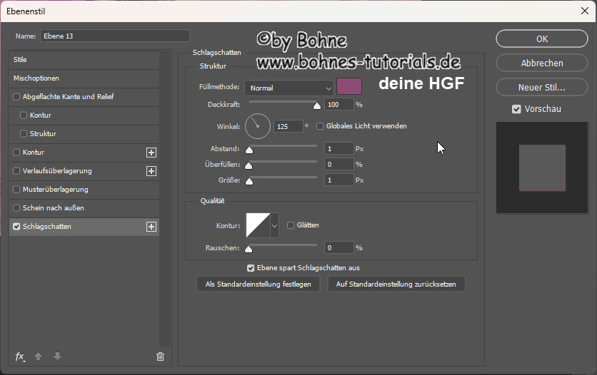Click the move effect down arrow
597x375 pixels.
tap(57, 356)
